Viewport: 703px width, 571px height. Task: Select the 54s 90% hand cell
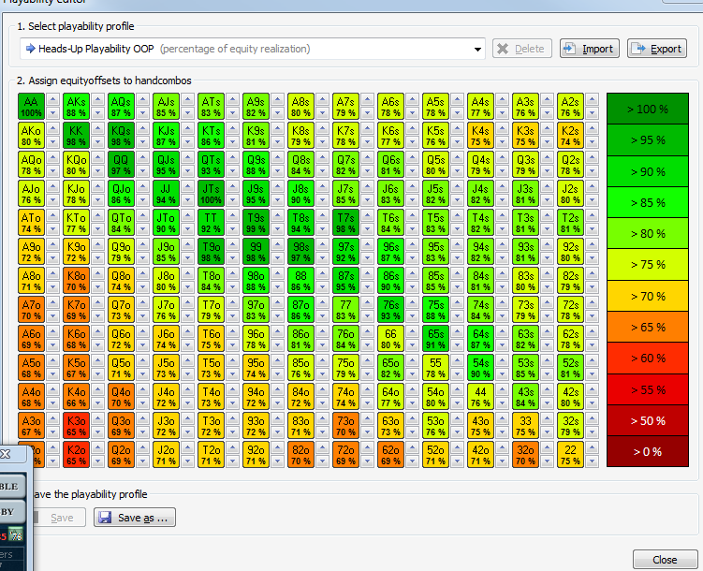(x=480, y=368)
